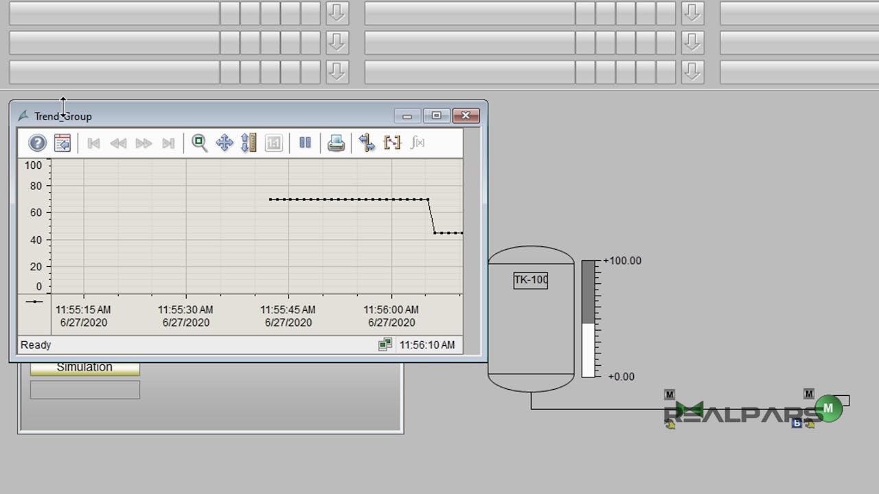Open the trend configuration dialog
This screenshot has height=494, width=879.
coord(62,143)
